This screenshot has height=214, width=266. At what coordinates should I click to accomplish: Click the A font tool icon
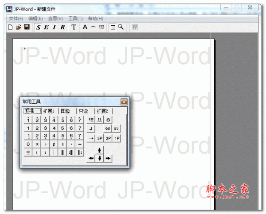point(85,27)
